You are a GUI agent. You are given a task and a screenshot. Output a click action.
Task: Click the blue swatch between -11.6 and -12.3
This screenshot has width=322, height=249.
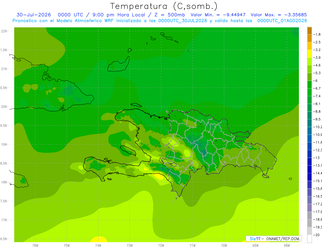coord(309,146)
